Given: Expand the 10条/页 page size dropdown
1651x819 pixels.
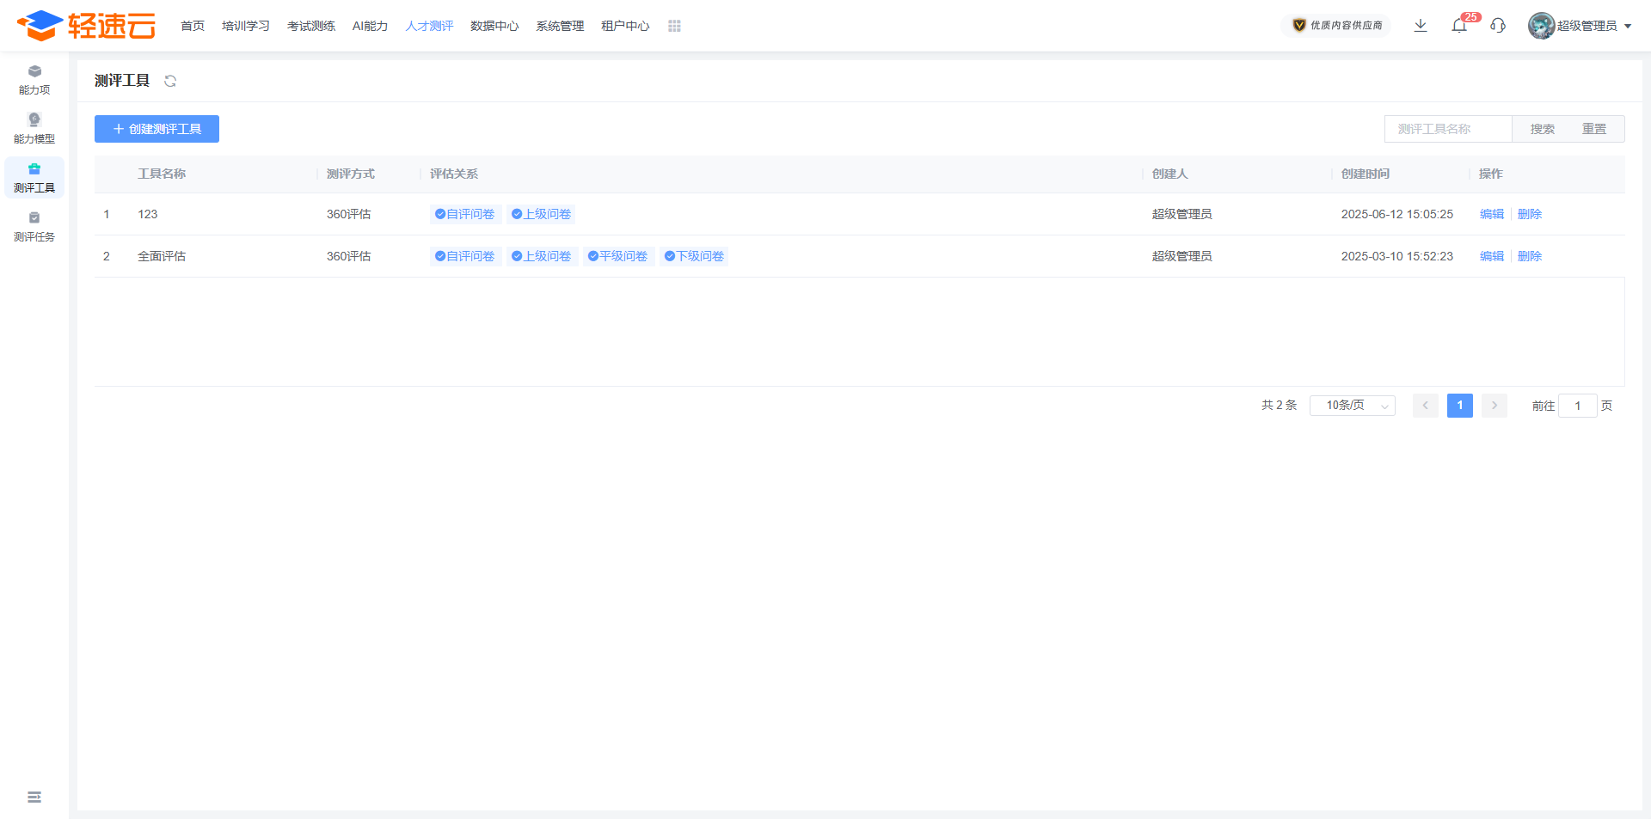Looking at the screenshot, I should (1352, 406).
